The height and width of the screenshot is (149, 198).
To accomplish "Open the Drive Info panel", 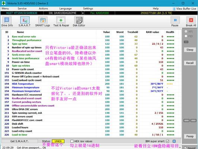I will [x=7, y=22].
